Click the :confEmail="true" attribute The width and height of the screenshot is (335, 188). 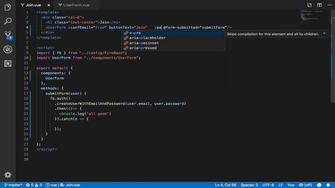87,28
